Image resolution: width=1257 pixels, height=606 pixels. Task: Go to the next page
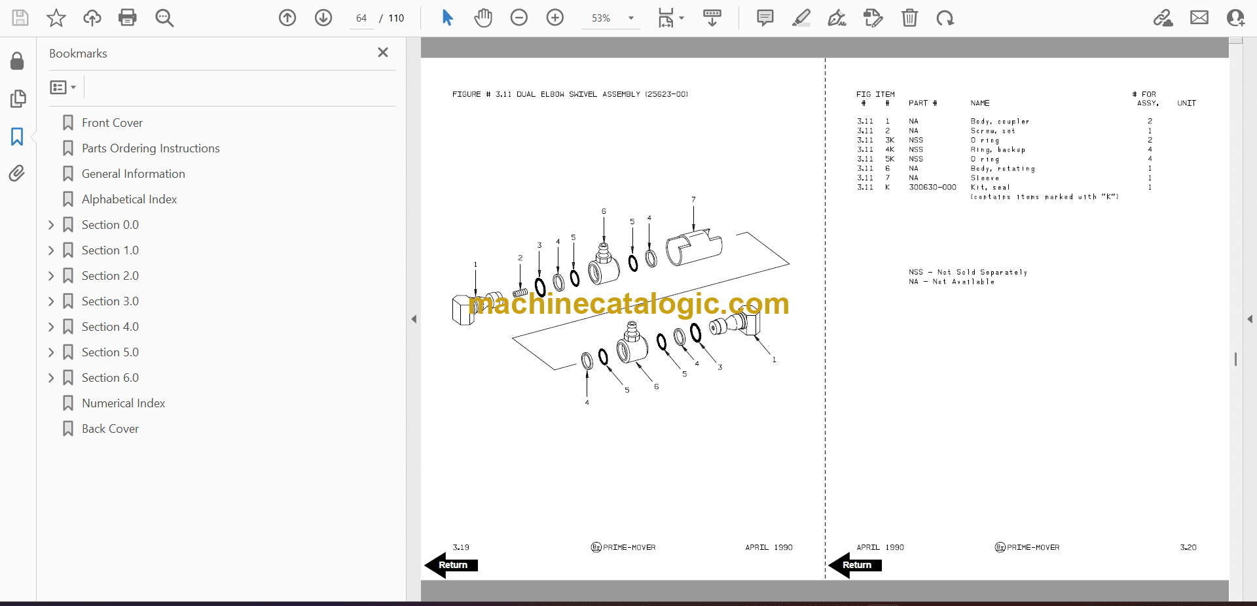coord(323,18)
